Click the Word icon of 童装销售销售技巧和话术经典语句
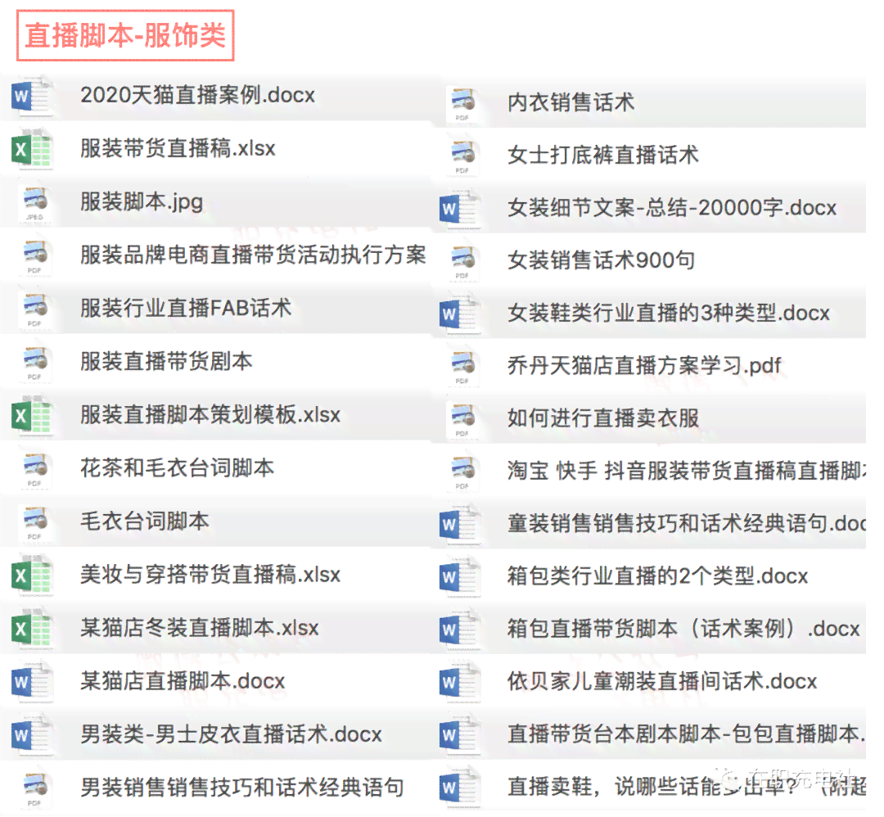The height and width of the screenshot is (817, 884). coord(461,525)
